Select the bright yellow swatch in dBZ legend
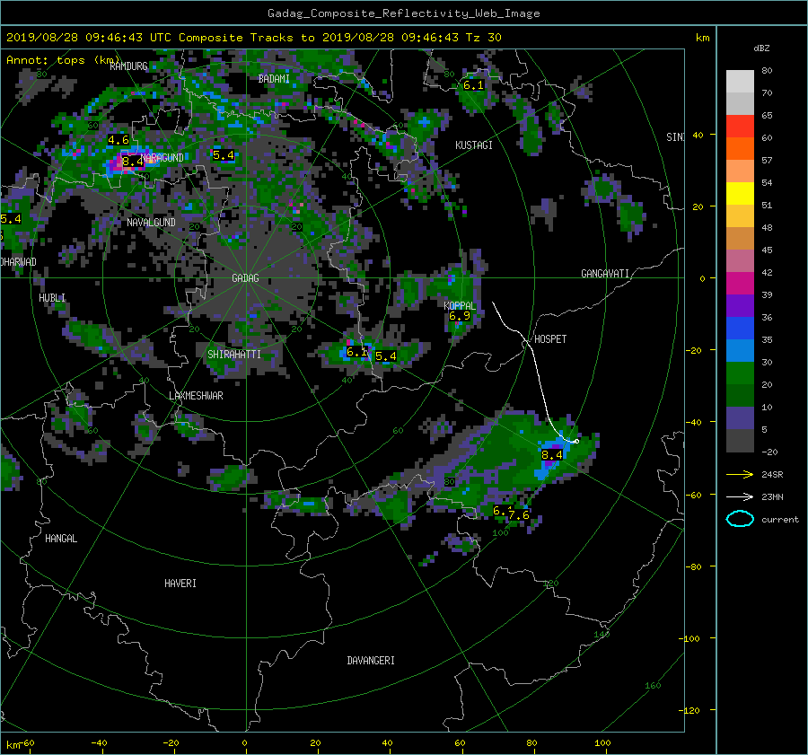The width and height of the screenshot is (808, 755). (x=740, y=193)
